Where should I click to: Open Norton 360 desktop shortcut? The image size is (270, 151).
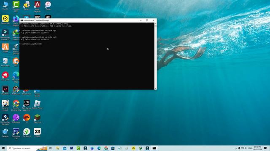(x=5, y=20)
